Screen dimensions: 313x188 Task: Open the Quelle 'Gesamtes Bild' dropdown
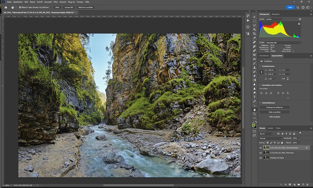pyautogui.click(x=283, y=43)
